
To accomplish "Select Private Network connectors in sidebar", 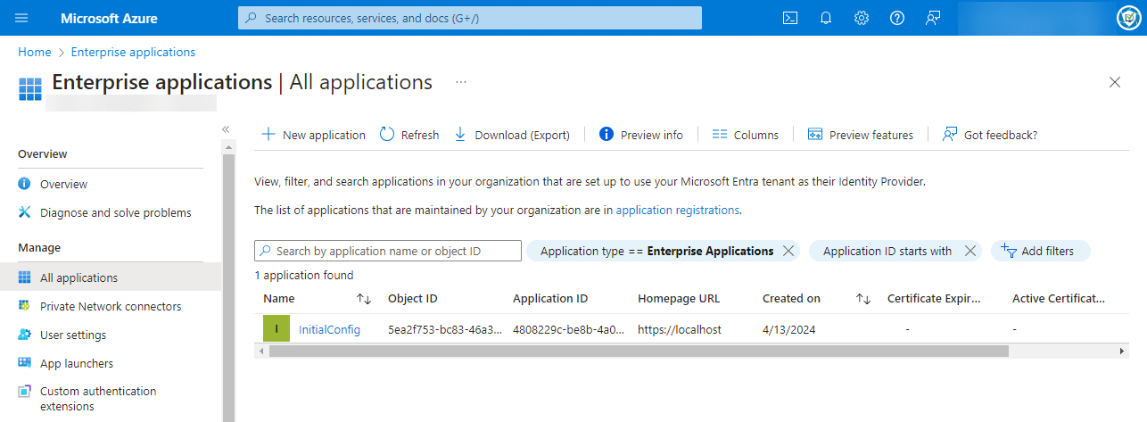I will pos(110,306).
